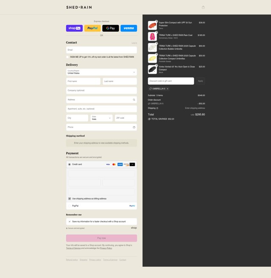This screenshot has width=271, height=278.
Task: Click the Visa card icon
Action: click(x=108, y=164)
